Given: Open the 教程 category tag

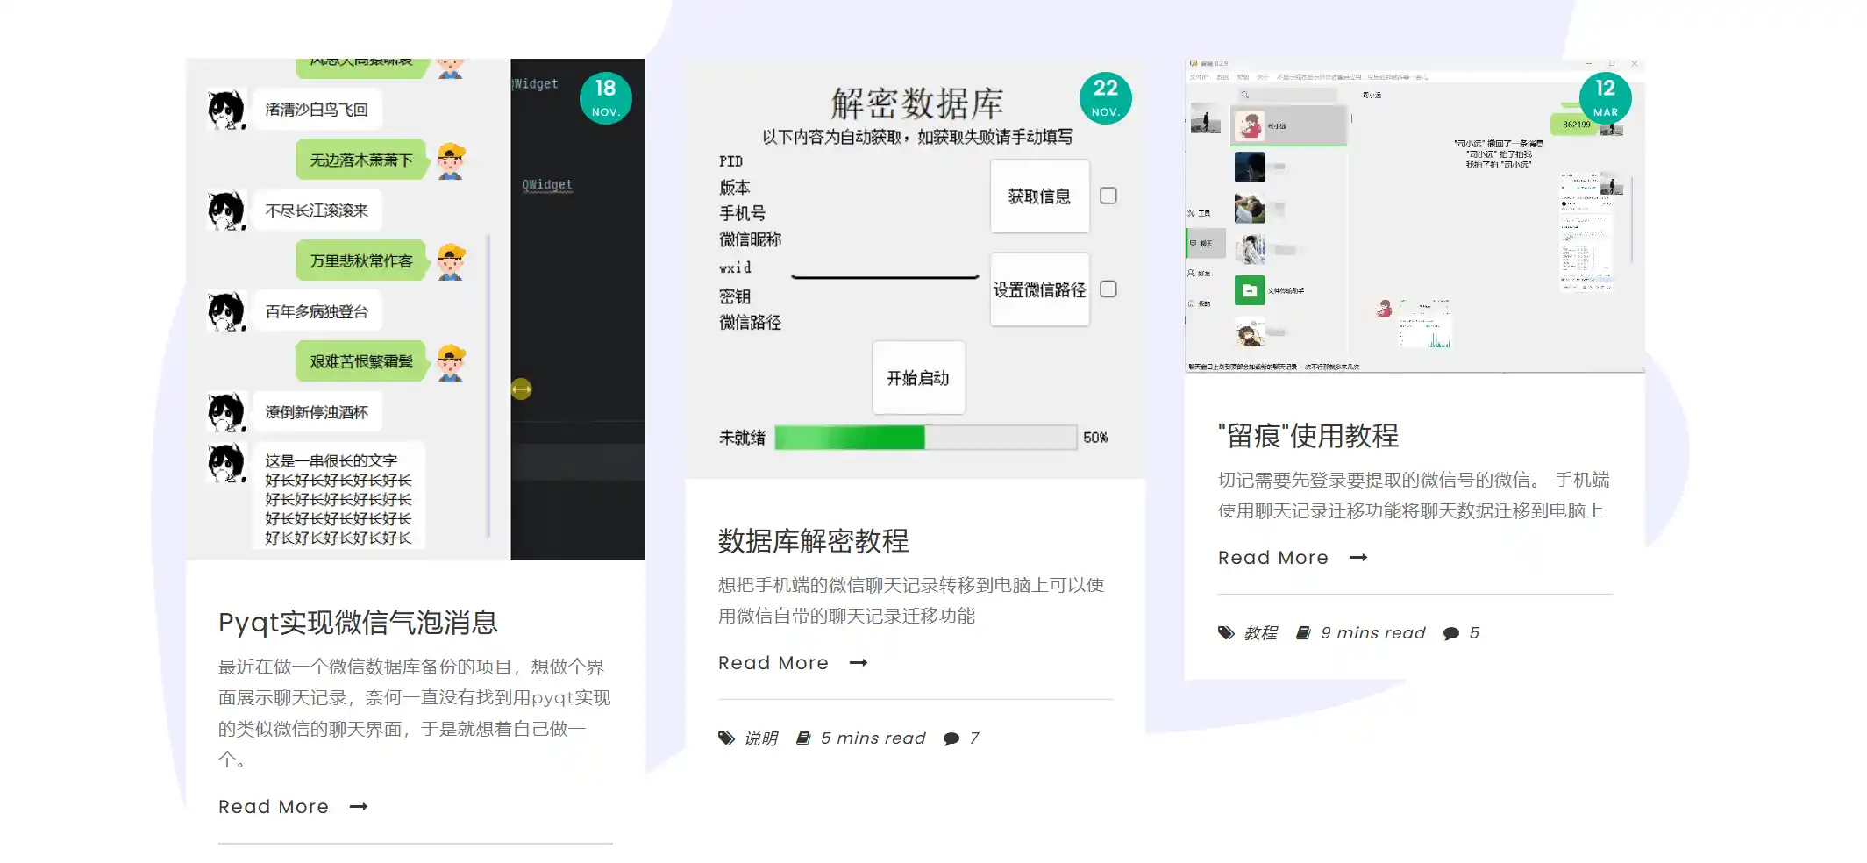Looking at the screenshot, I should 1260,633.
